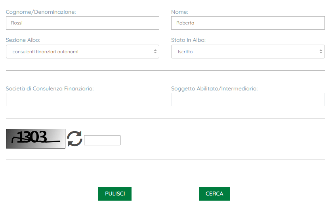The image size is (332, 203).
Task: Open the Stato in Albo dropdown
Action: [x=248, y=52]
